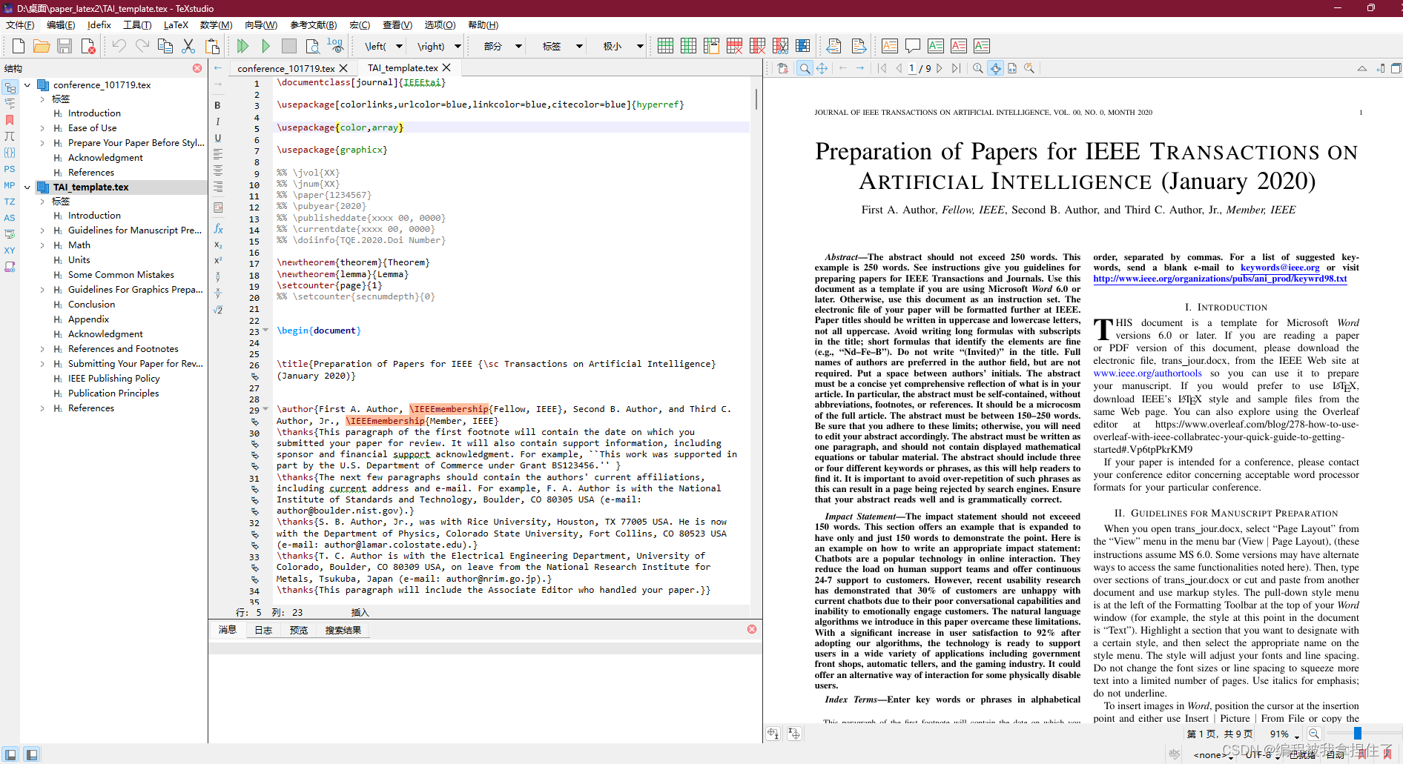Click the orange-outlined text block icon
1403x764 pixels.
(890, 46)
